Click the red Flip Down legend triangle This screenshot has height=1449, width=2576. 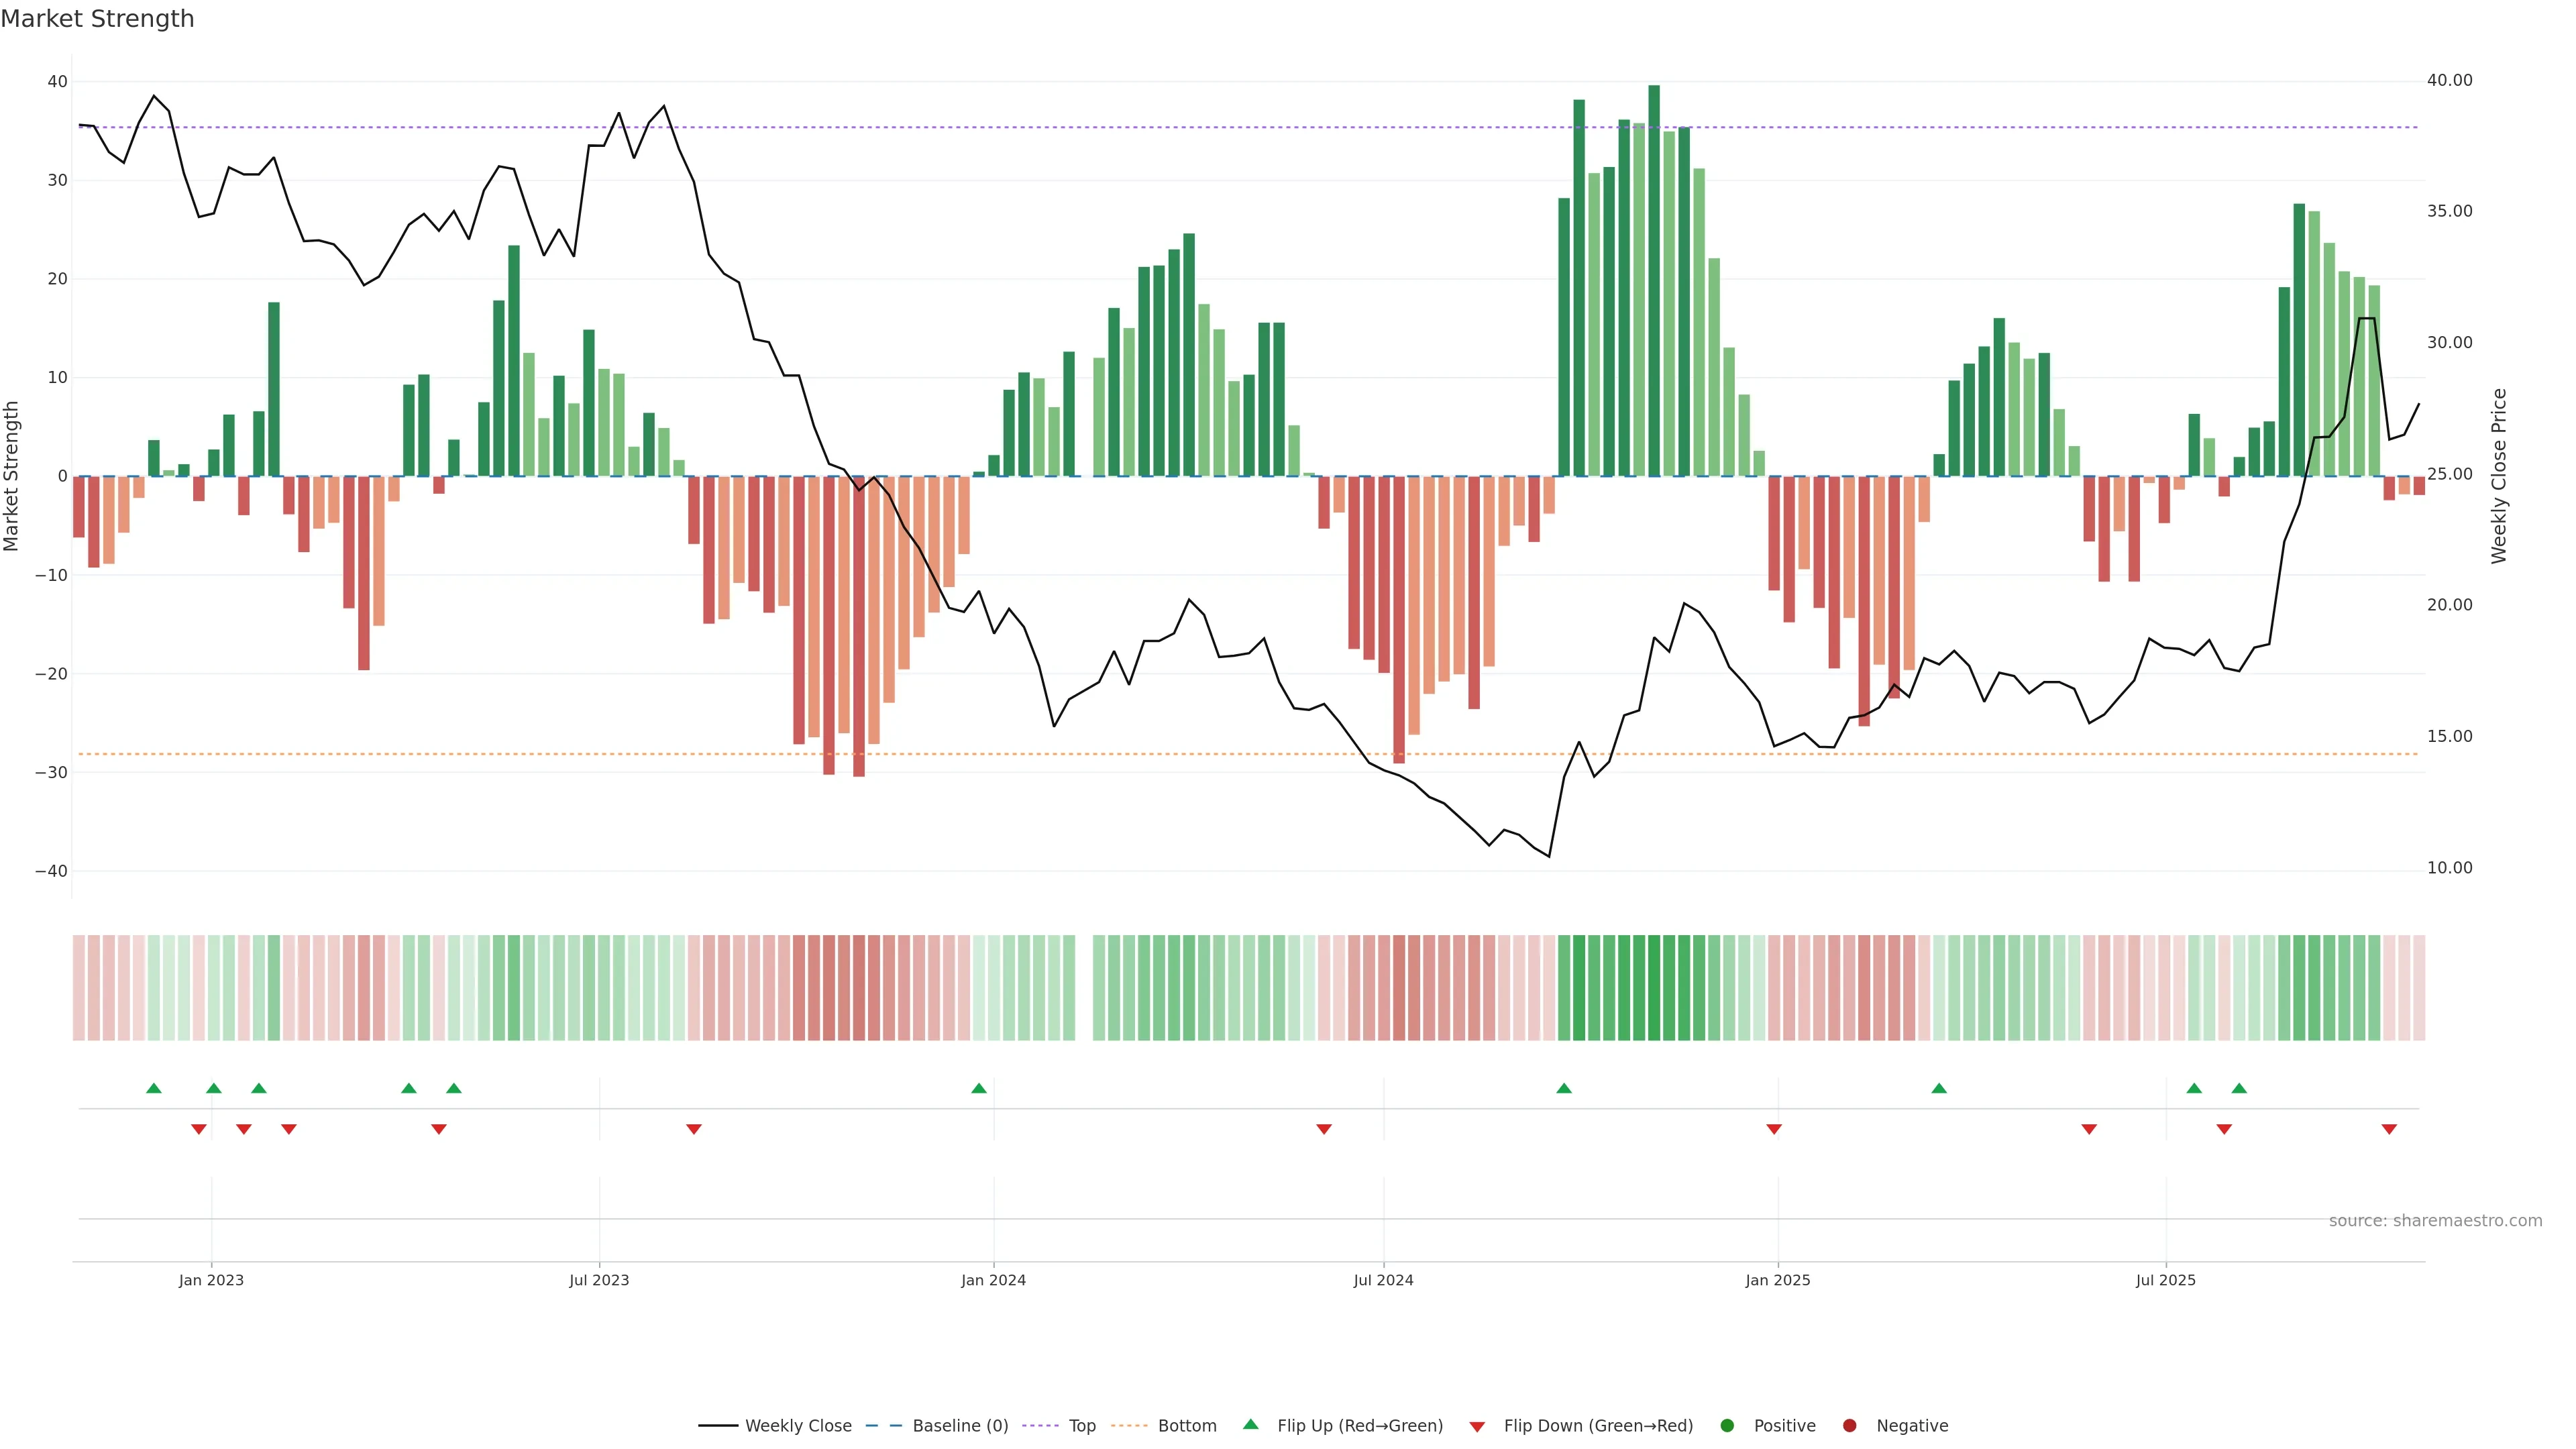click(x=1477, y=1427)
